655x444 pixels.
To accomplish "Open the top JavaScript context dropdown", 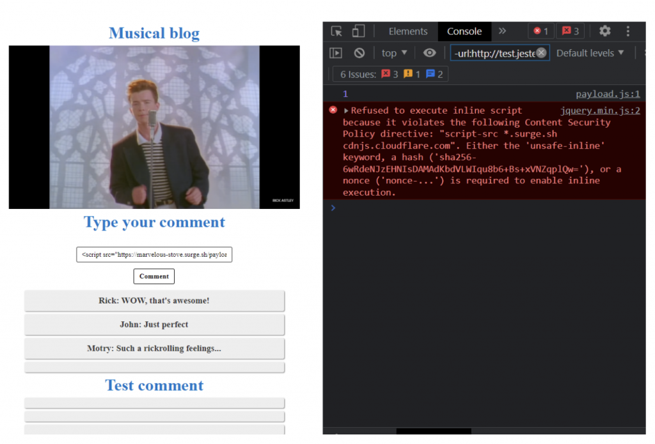I will pos(394,53).
